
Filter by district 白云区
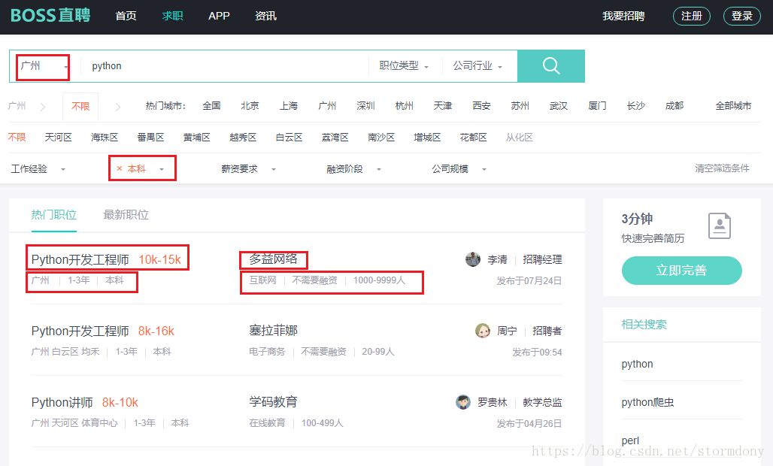click(x=289, y=138)
